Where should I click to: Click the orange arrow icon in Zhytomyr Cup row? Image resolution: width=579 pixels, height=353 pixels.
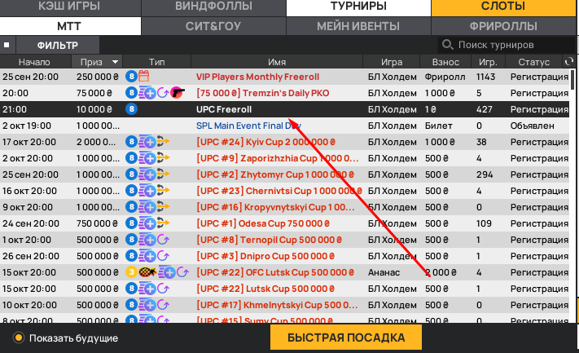(163, 174)
